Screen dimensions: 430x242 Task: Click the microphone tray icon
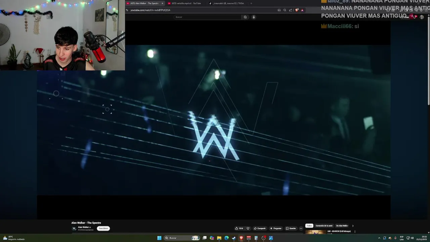click(x=395, y=238)
